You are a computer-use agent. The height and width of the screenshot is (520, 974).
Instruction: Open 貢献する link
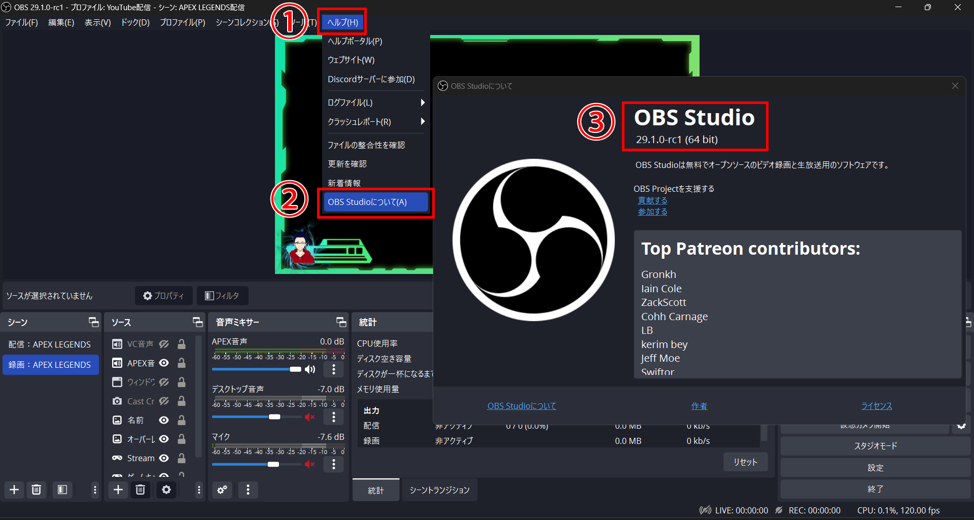[652, 200]
